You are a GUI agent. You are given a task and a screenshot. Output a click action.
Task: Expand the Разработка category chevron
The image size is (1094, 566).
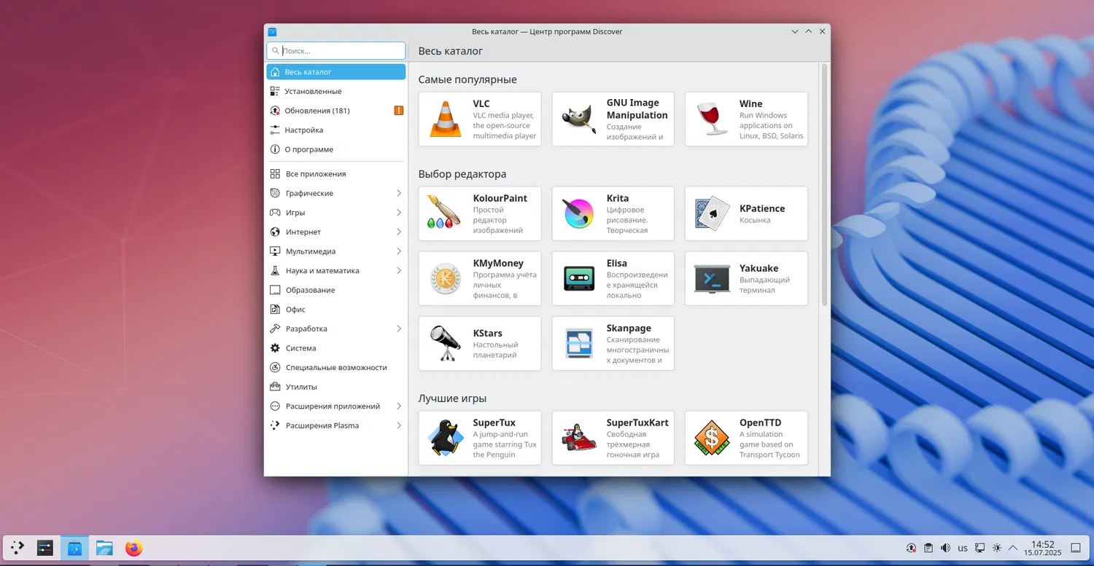[x=399, y=329]
